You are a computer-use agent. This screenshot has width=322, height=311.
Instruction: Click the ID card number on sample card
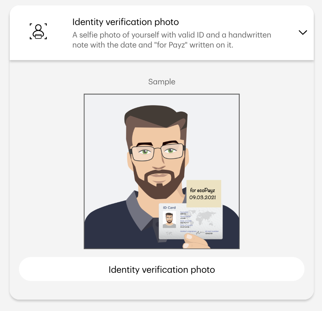[x=209, y=233]
